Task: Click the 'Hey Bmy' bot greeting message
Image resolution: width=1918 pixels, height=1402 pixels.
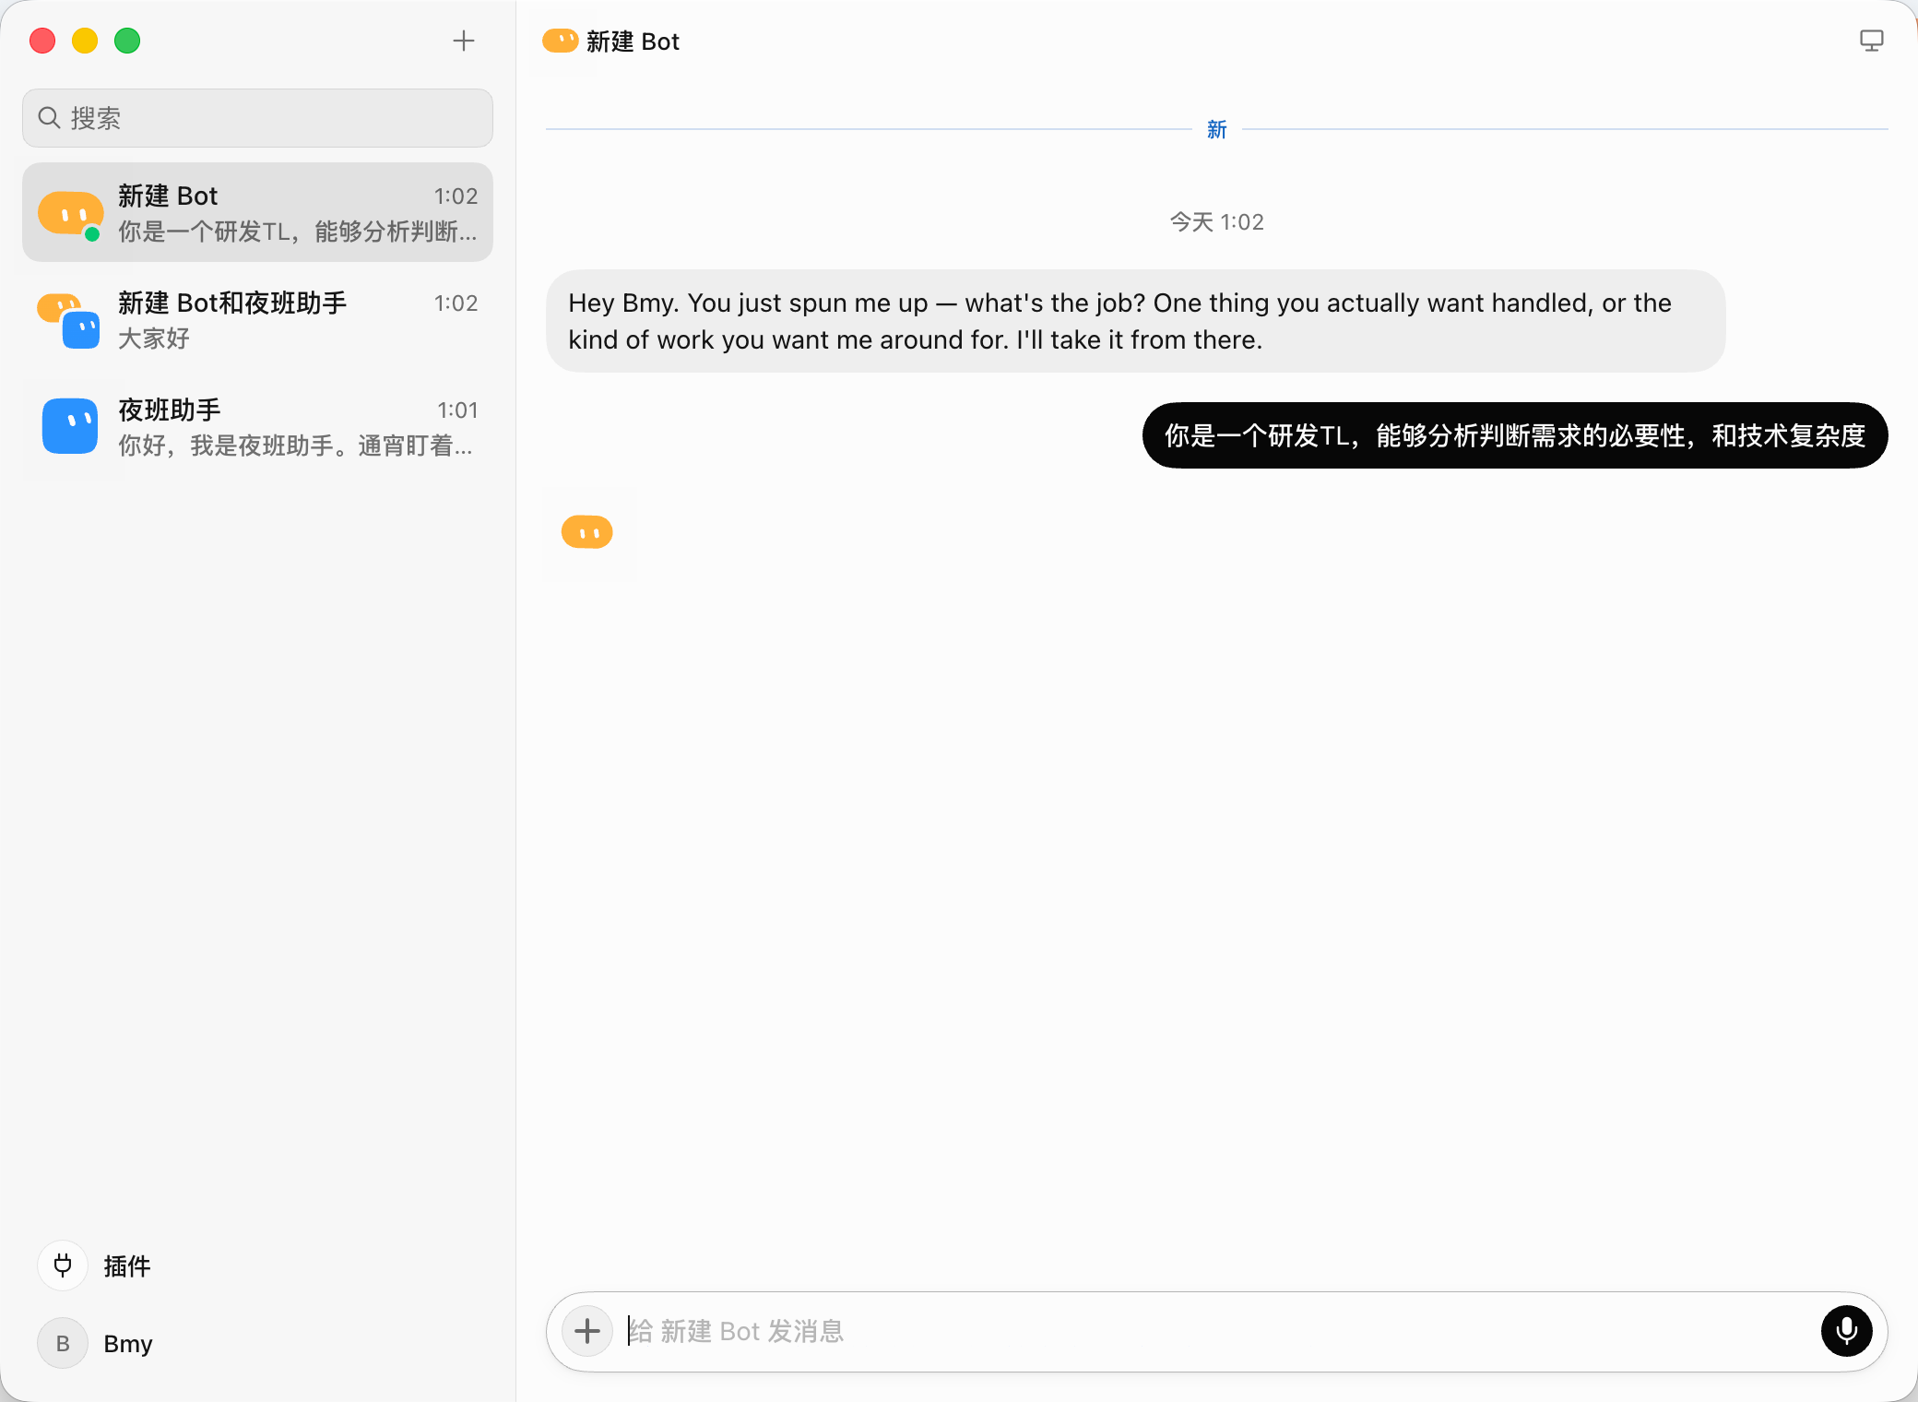Action: point(1135,321)
